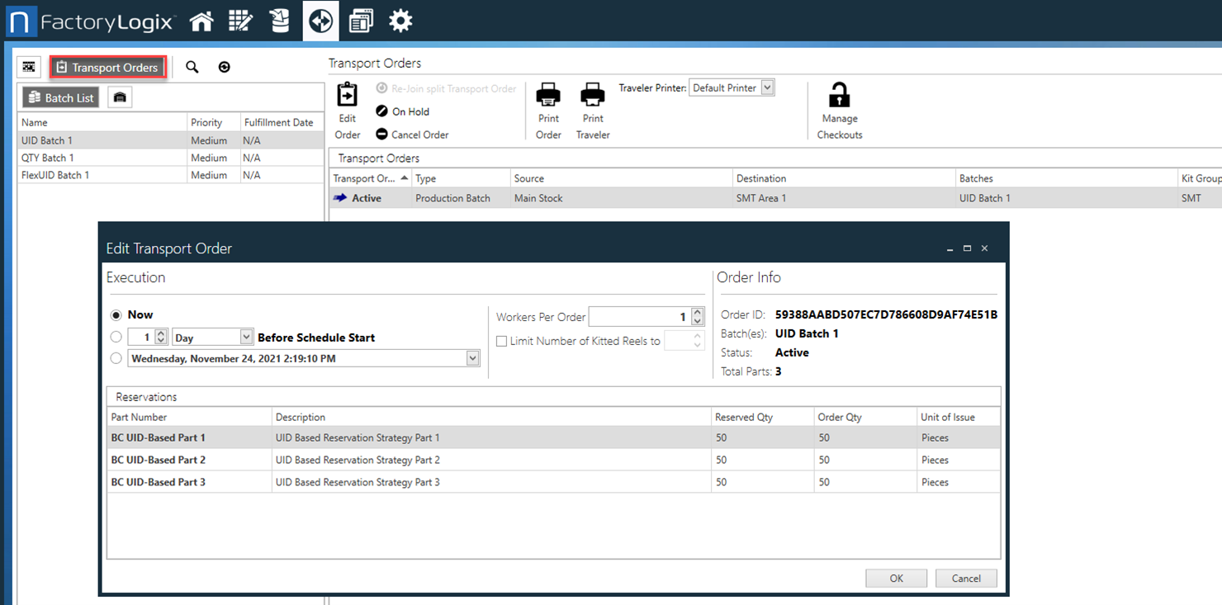The height and width of the screenshot is (605, 1222).
Task: Select the scheduled date execution option
Action: (x=116, y=357)
